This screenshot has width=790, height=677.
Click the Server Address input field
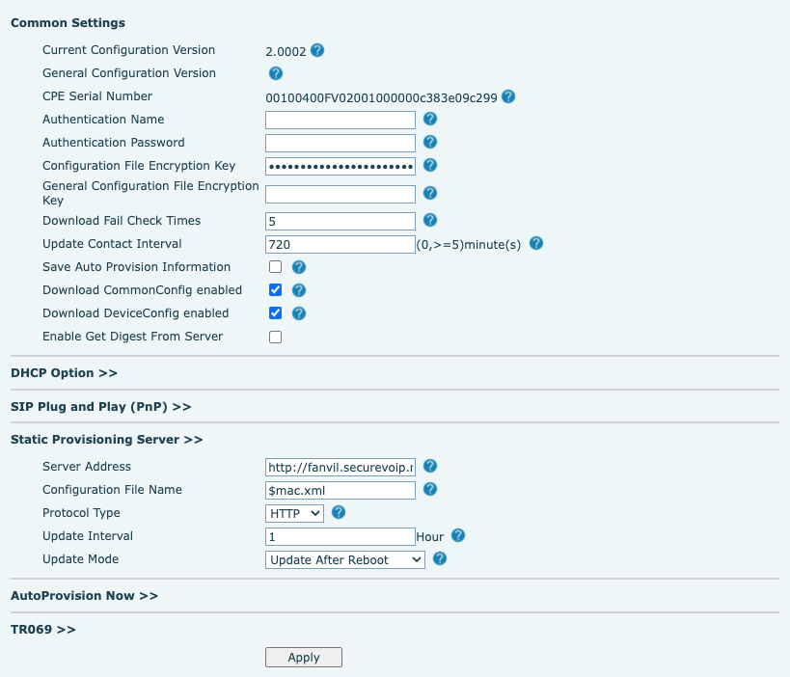[x=341, y=468]
